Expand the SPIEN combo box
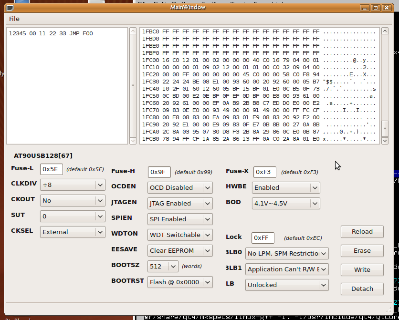Screen dimensions: 399x320 (180, 219)
